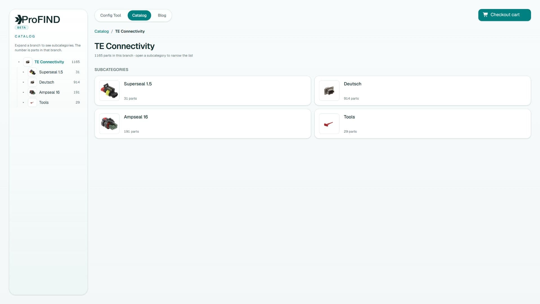Select Superseal 1.5 label in sidebar tree
Image resolution: width=540 pixels, height=304 pixels.
51,72
